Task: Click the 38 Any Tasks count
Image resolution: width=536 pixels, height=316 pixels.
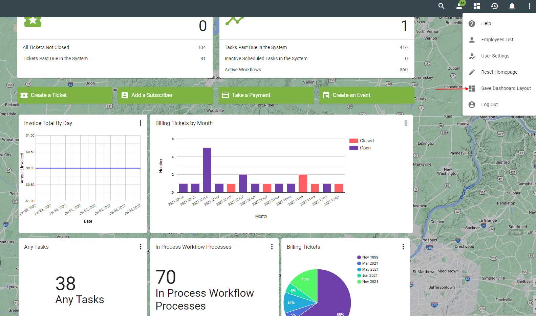Action: 66,284
